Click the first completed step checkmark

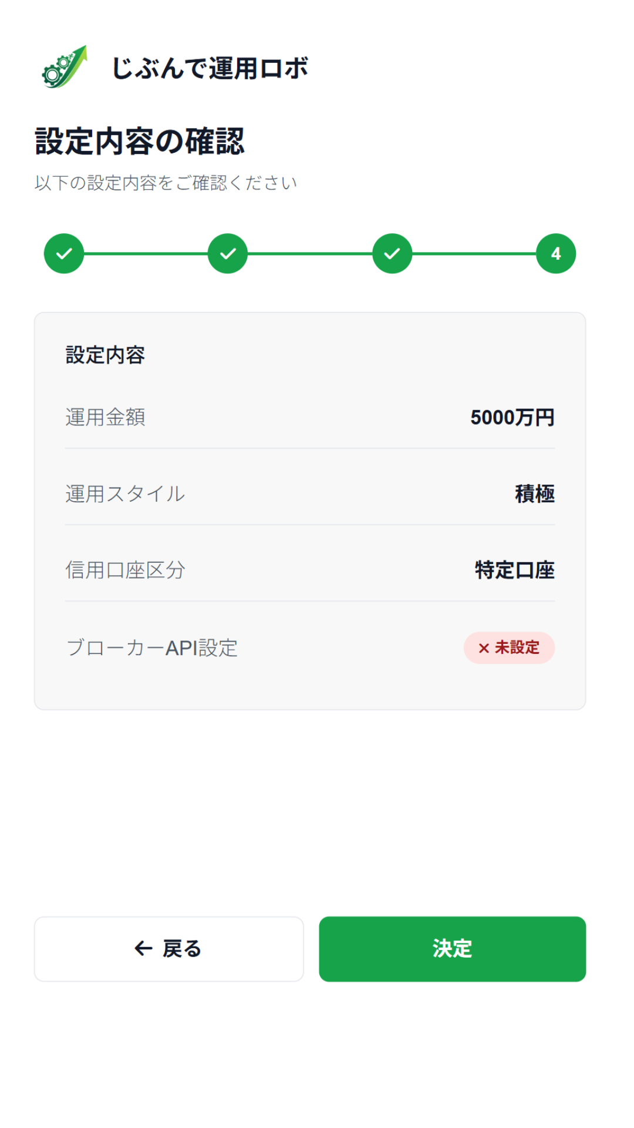[x=64, y=254]
